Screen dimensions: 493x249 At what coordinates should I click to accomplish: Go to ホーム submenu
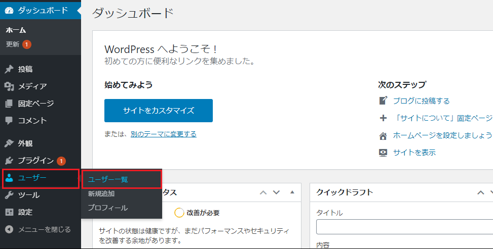click(16, 30)
